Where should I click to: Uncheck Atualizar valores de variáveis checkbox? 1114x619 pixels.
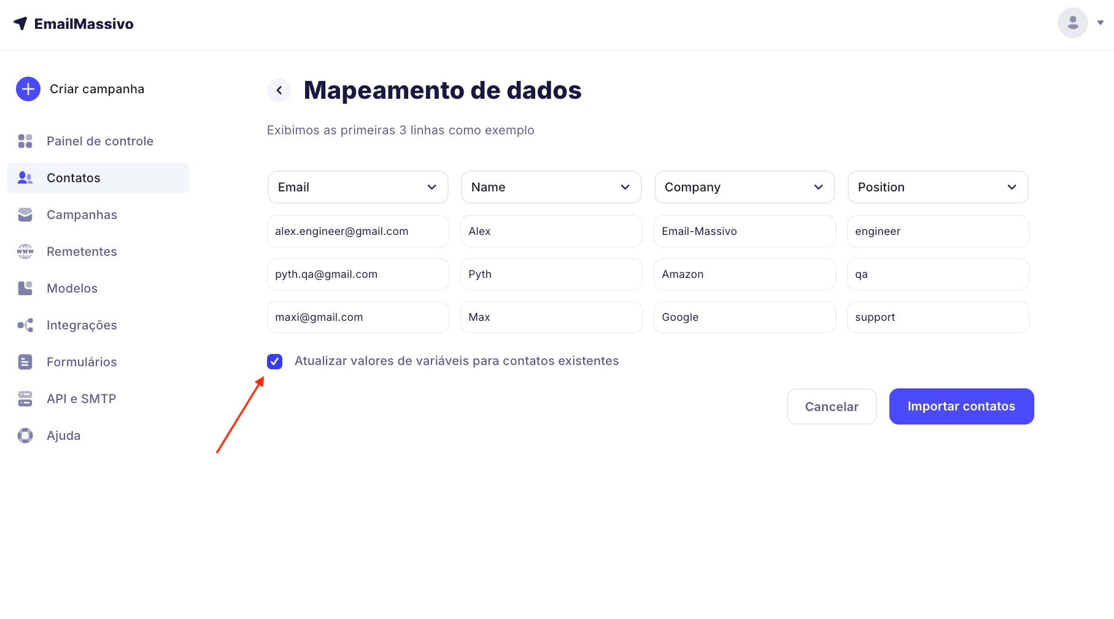point(274,361)
